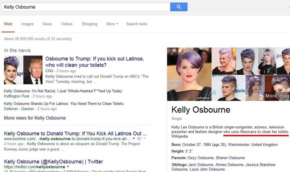Click the 'Height: 5' 2"' fact

pos(182,151)
